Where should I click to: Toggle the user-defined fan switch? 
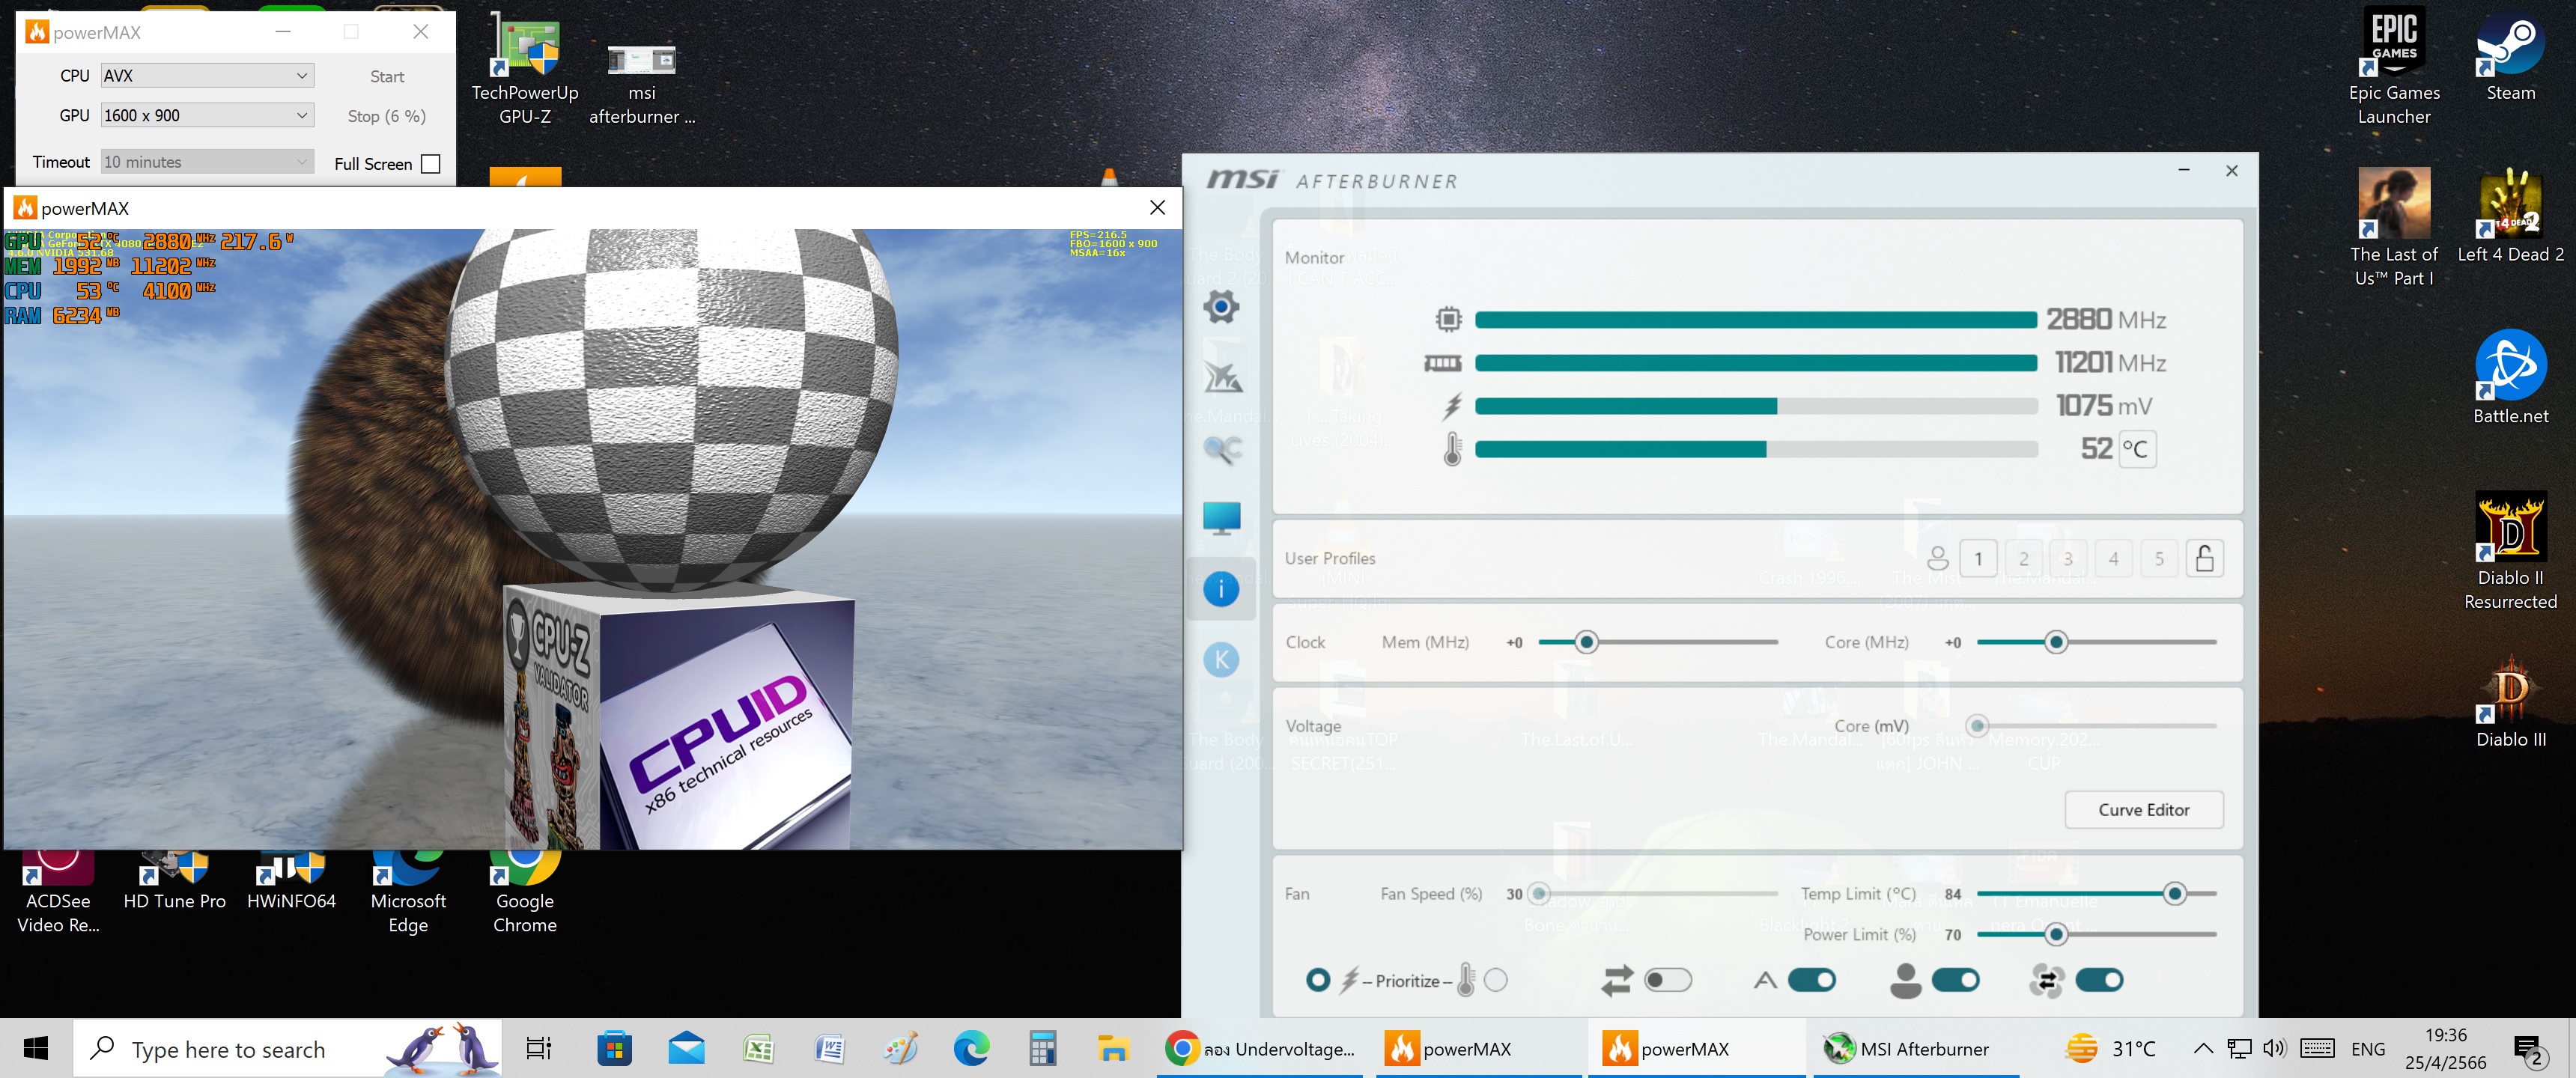click(1955, 980)
